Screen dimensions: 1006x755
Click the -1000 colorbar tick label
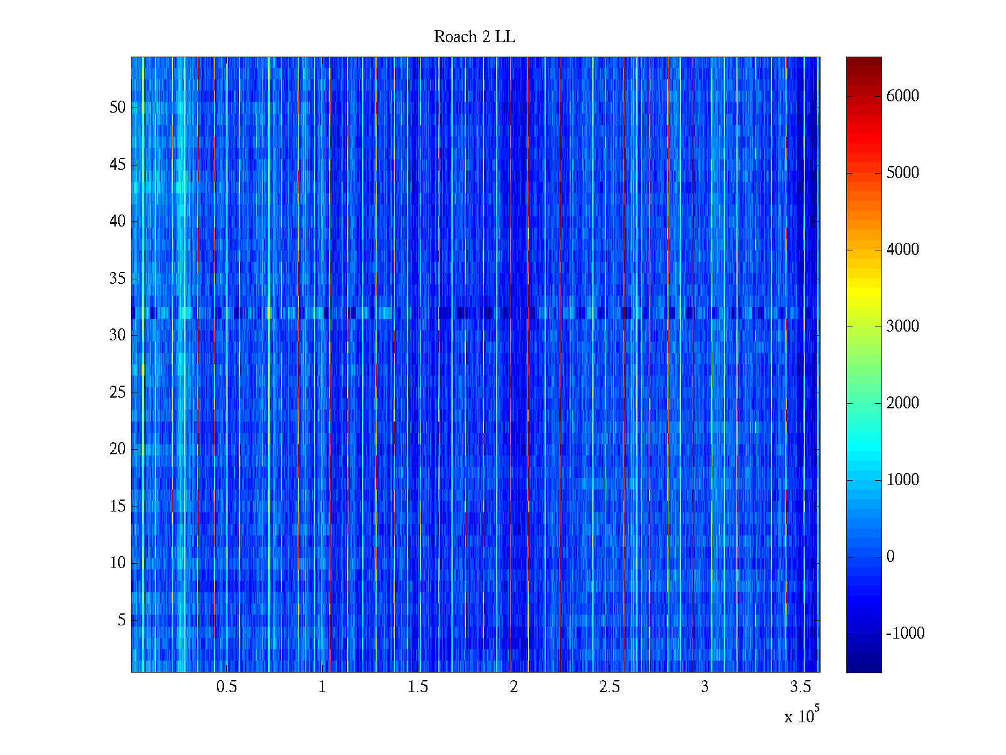pyautogui.click(x=905, y=633)
